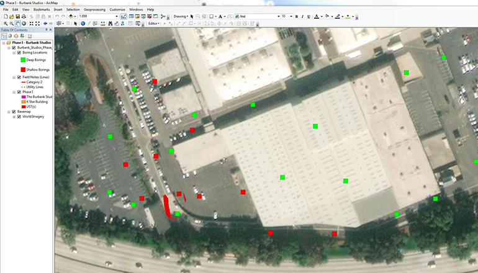Viewport: 478px width, 273px height.
Task: Select the HTML Popup tool
Action: pos(95,24)
